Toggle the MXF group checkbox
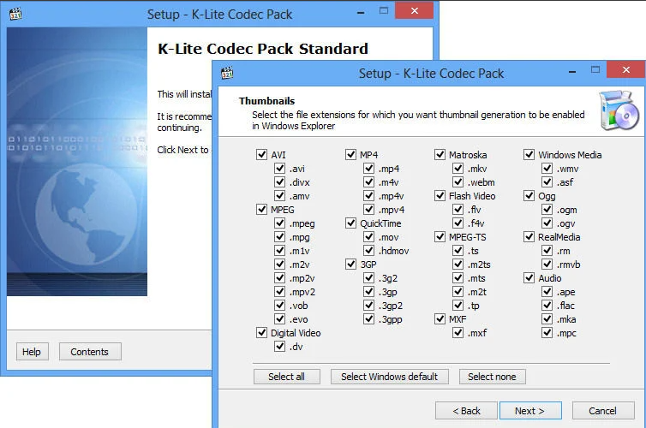The height and width of the screenshot is (428, 646). click(x=440, y=319)
